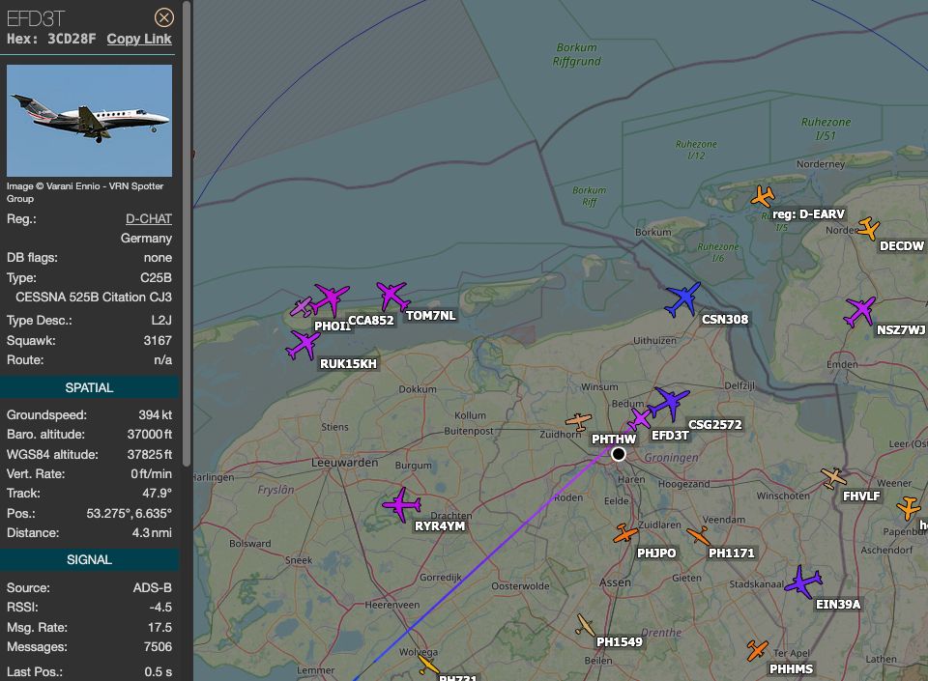Click the SPATIAL section header

(x=89, y=387)
